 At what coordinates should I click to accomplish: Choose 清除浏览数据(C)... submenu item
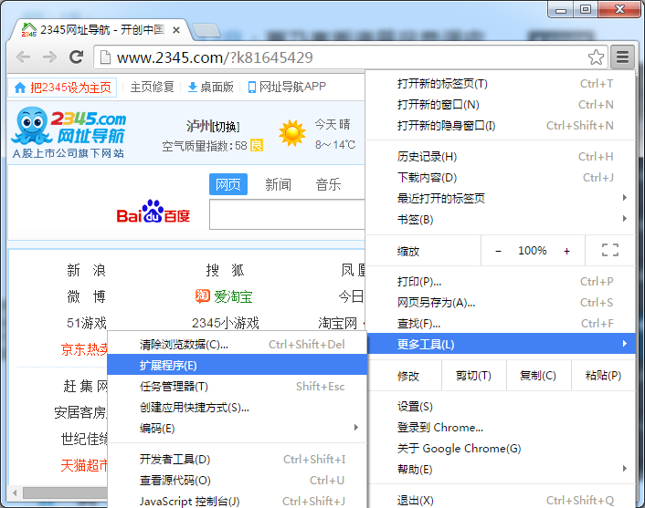237,345
